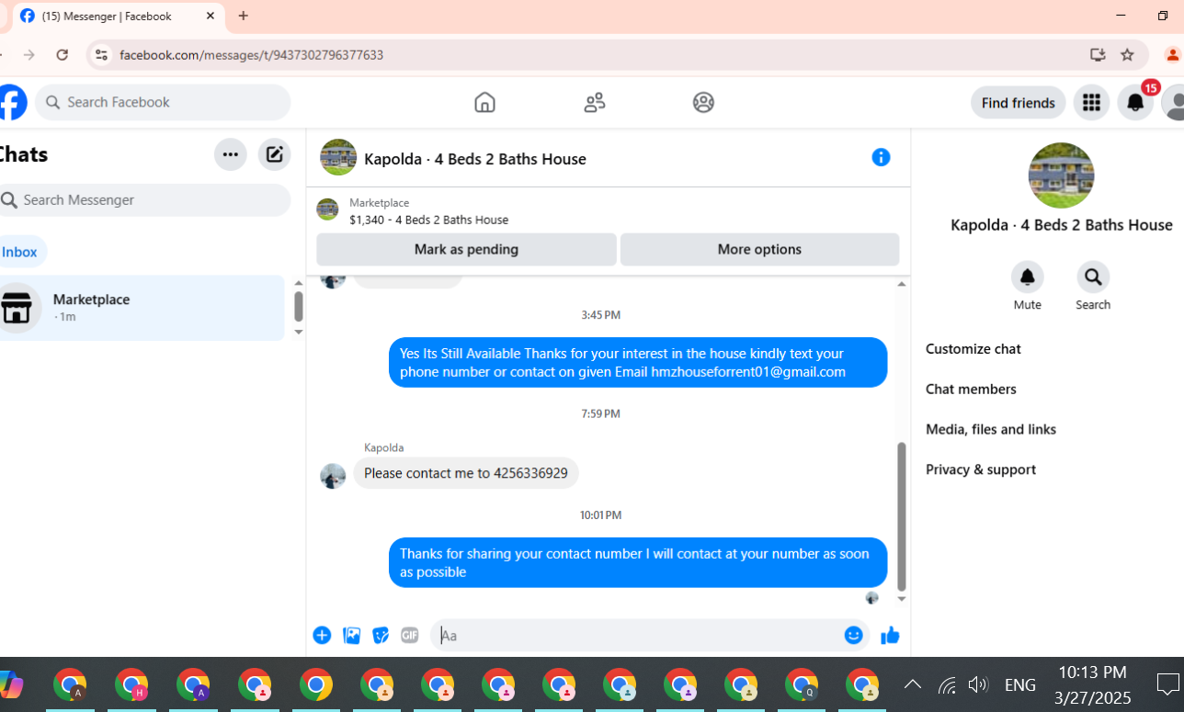Click the Mute bell icon
The image size is (1184, 712).
pos(1027,277)
